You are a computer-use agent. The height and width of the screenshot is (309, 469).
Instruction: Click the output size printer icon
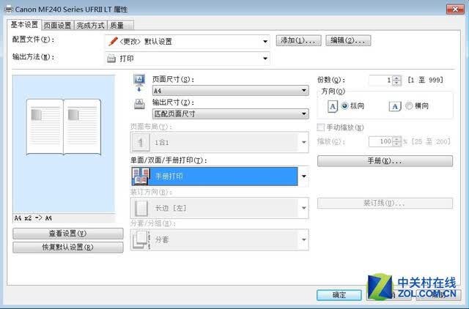(139, 104)
